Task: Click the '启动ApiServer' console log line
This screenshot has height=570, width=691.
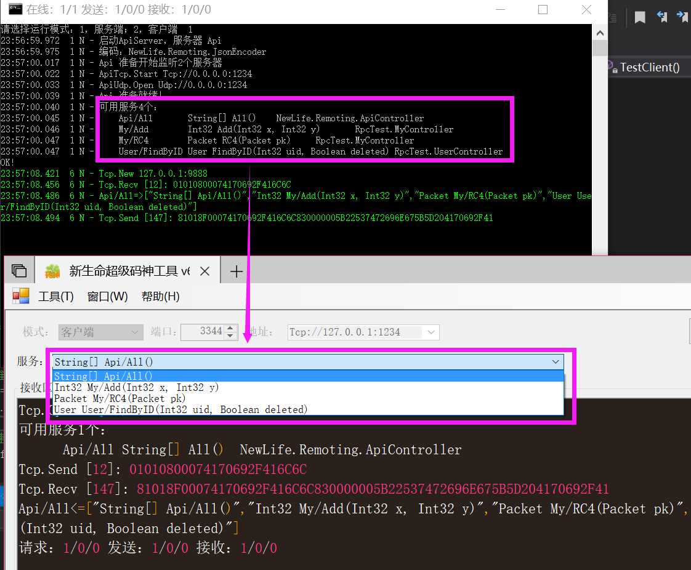Action: click(111, 41)
